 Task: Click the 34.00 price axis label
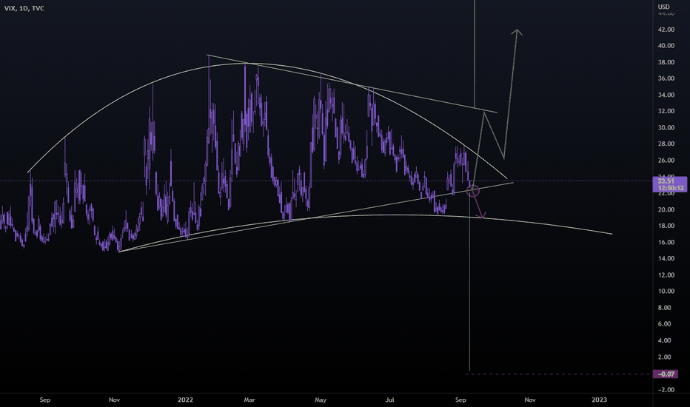[666, 95]
